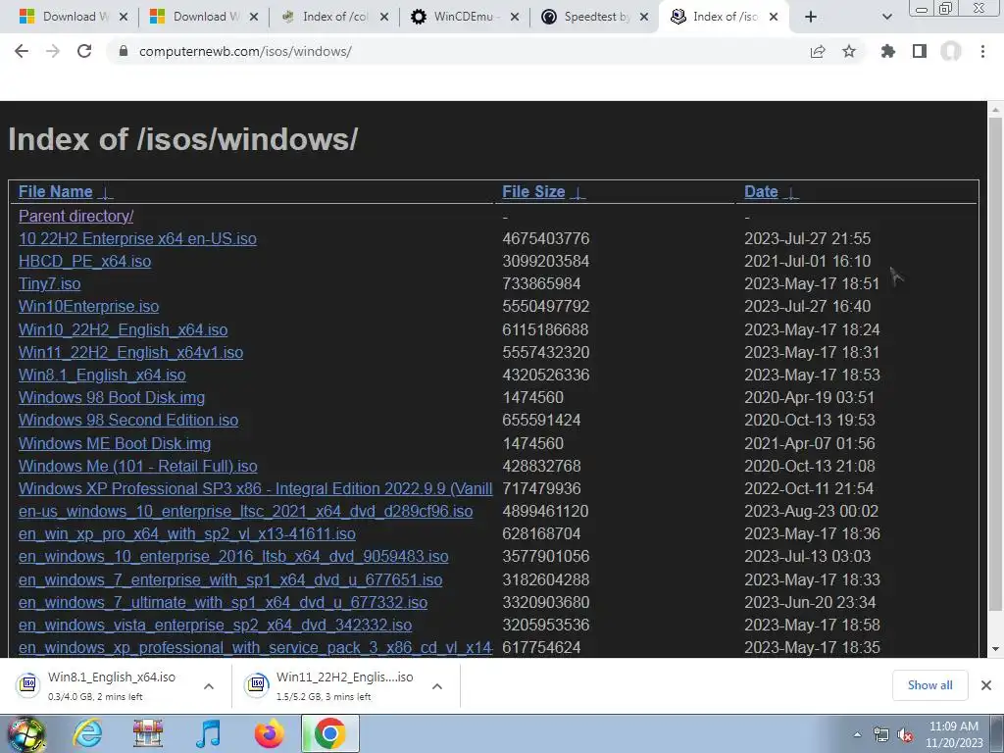Image resolution: width=1004 pixels, height=753 pixels.
Task: Open the tab search dropdown arrow
Action: tap(886, 17)
